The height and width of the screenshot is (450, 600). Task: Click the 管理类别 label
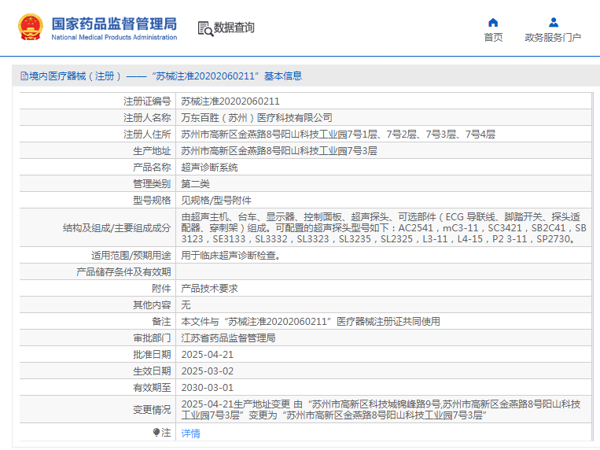[x=152, y=184]
